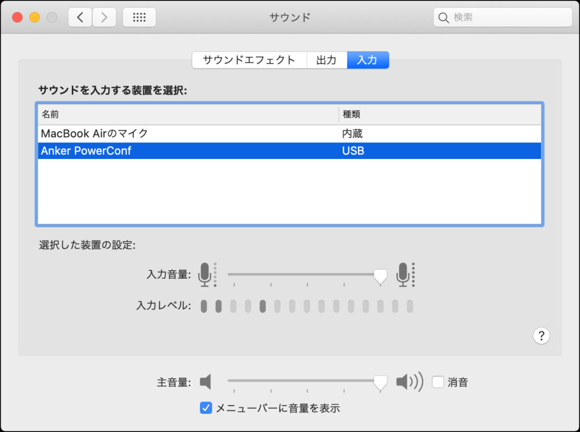Switch to the サウンドエフェクト tab

(x=249, y=60)
